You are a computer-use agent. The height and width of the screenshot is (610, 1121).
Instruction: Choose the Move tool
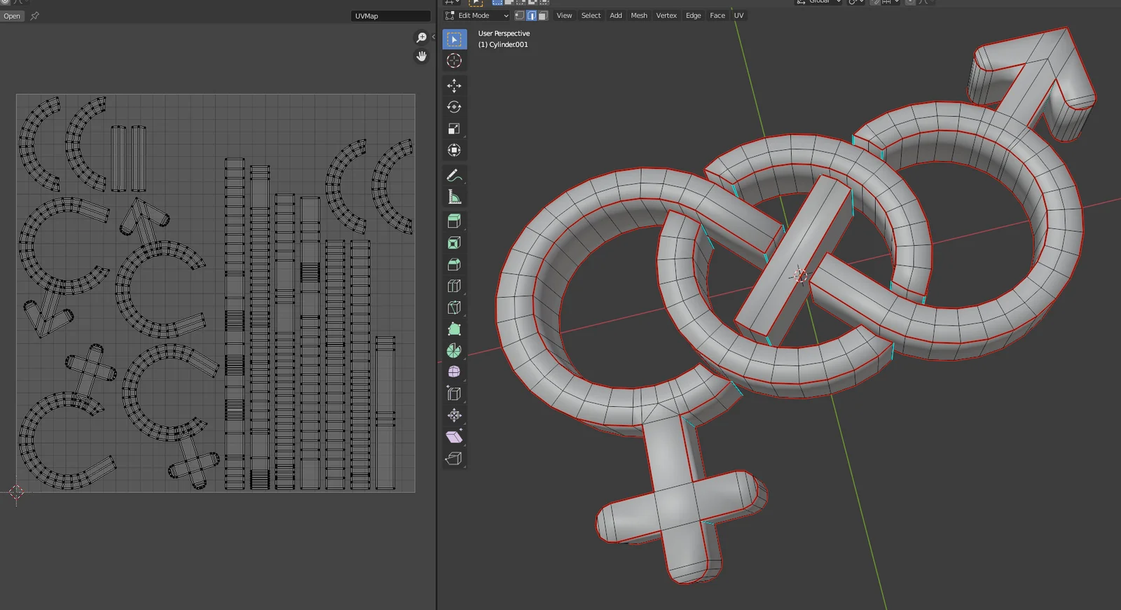(x=454, y=85)
